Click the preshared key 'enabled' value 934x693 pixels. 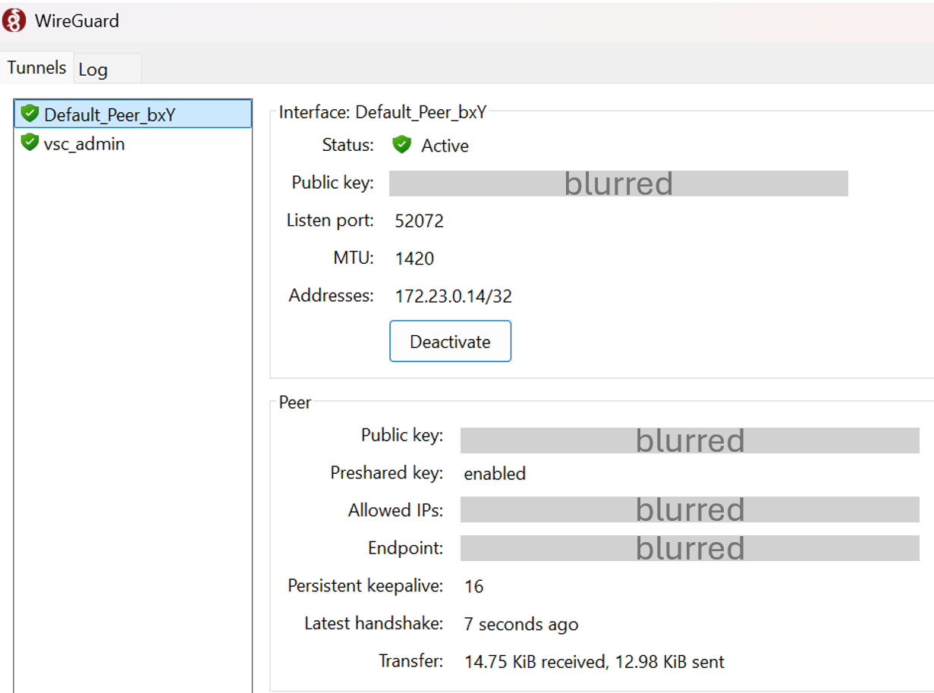click(495, 474)
